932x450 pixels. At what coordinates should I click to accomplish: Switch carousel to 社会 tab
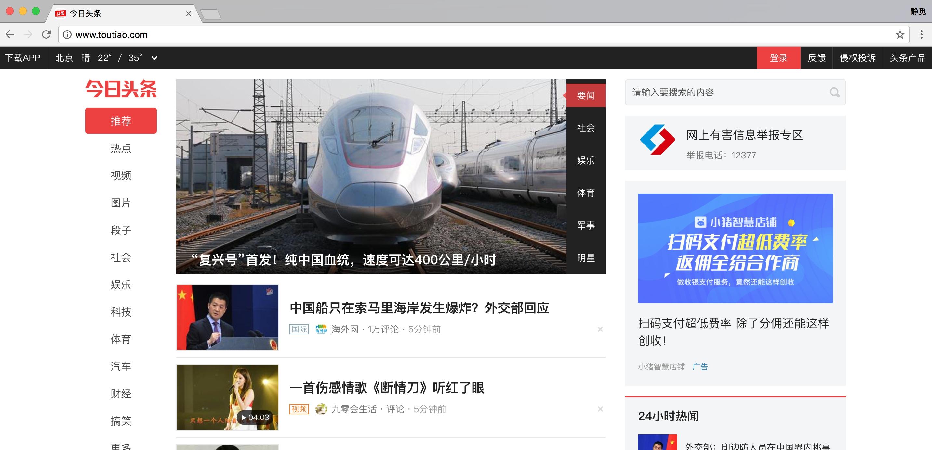pyautogui.click(x=586, y=128)
